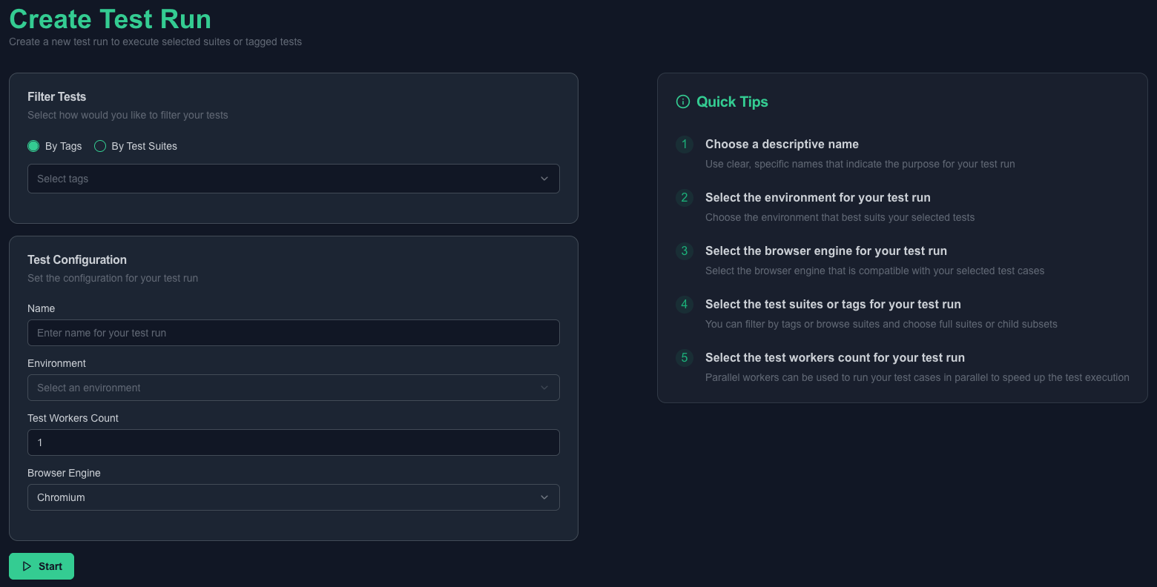Click the chevron on the Browser Engine field

pyautogui.click(x=544, y=497)
